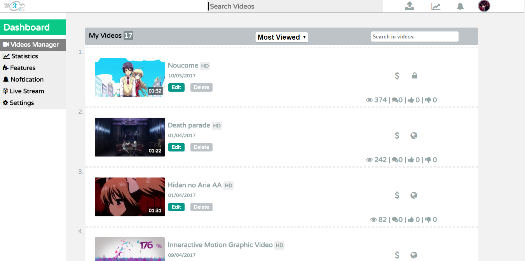Click the thumbs-down icon on Noucome row
This screenshot has height=261, width=525.
pyautogui.click(x=428, y=100)
